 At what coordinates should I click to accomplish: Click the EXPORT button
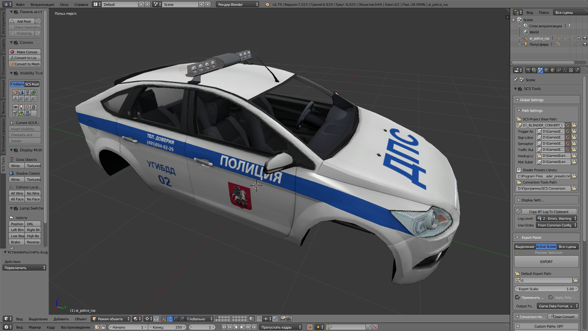[546, 262]
